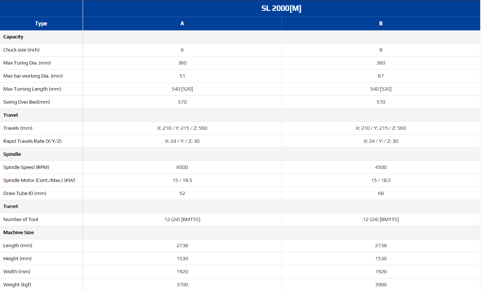The width and height of the screenshot is (481, 291).
Task: Click spindle motor 15 / 18.5 for type A
Action: [182, 180]
